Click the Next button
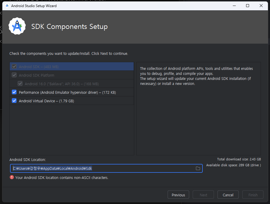 click(203, 195)
